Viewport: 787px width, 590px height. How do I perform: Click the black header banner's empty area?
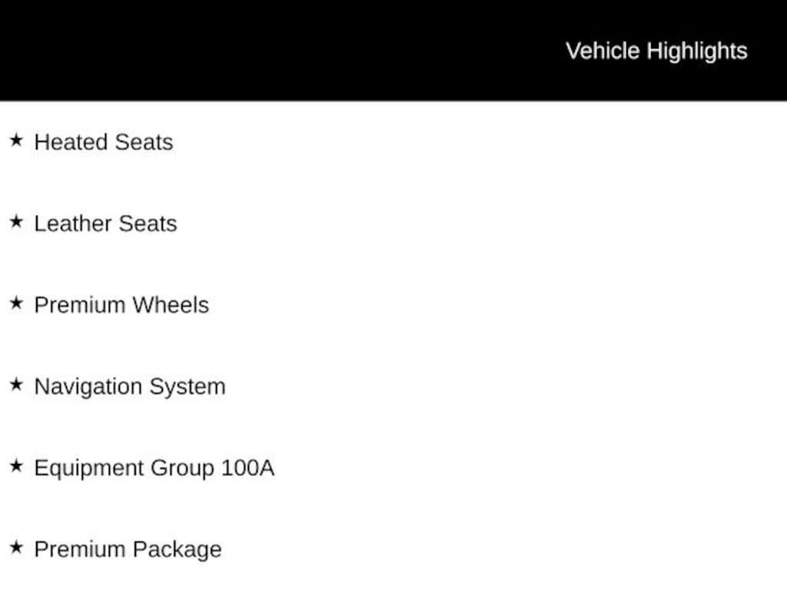pyautogui.click(x=269, y=51)
